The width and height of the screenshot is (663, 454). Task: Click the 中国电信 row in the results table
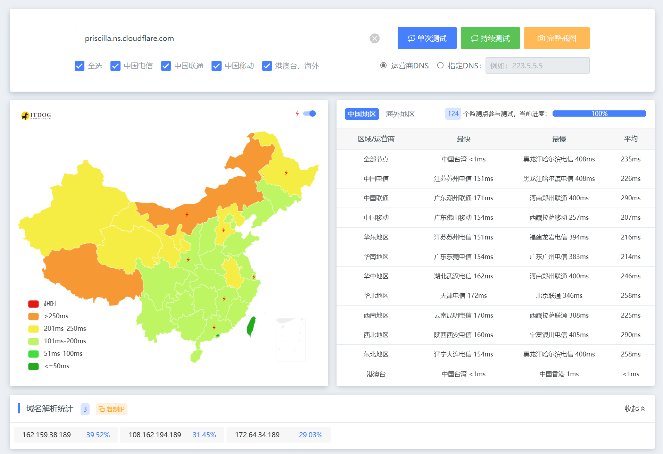pos(496,179)
